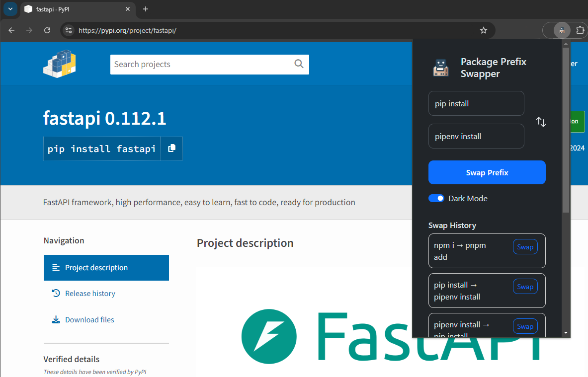Select Download files in Navigation
The height and width of the screenshot is (377, 588).
[x=89, y=320]
